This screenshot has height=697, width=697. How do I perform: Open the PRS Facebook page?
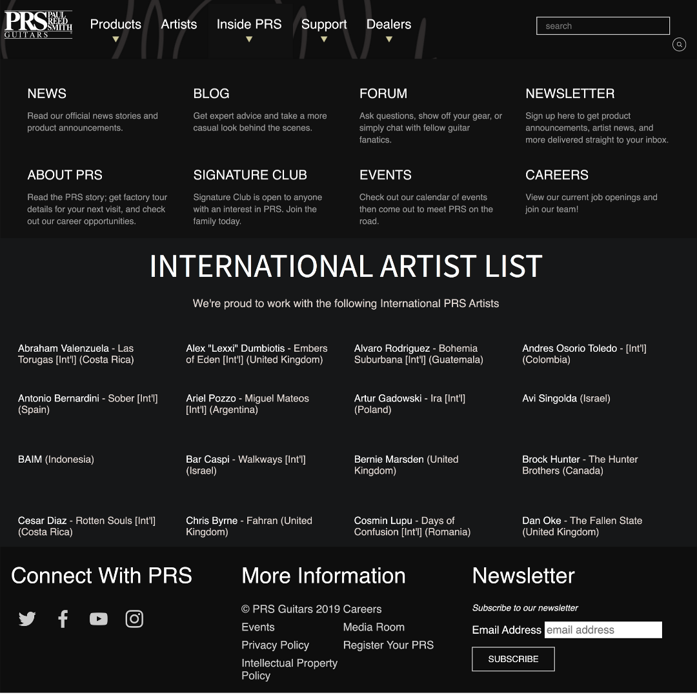click(63, 619)
